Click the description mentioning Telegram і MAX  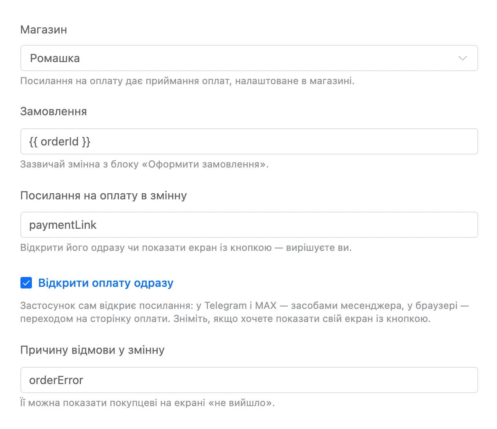pos(244,312)
